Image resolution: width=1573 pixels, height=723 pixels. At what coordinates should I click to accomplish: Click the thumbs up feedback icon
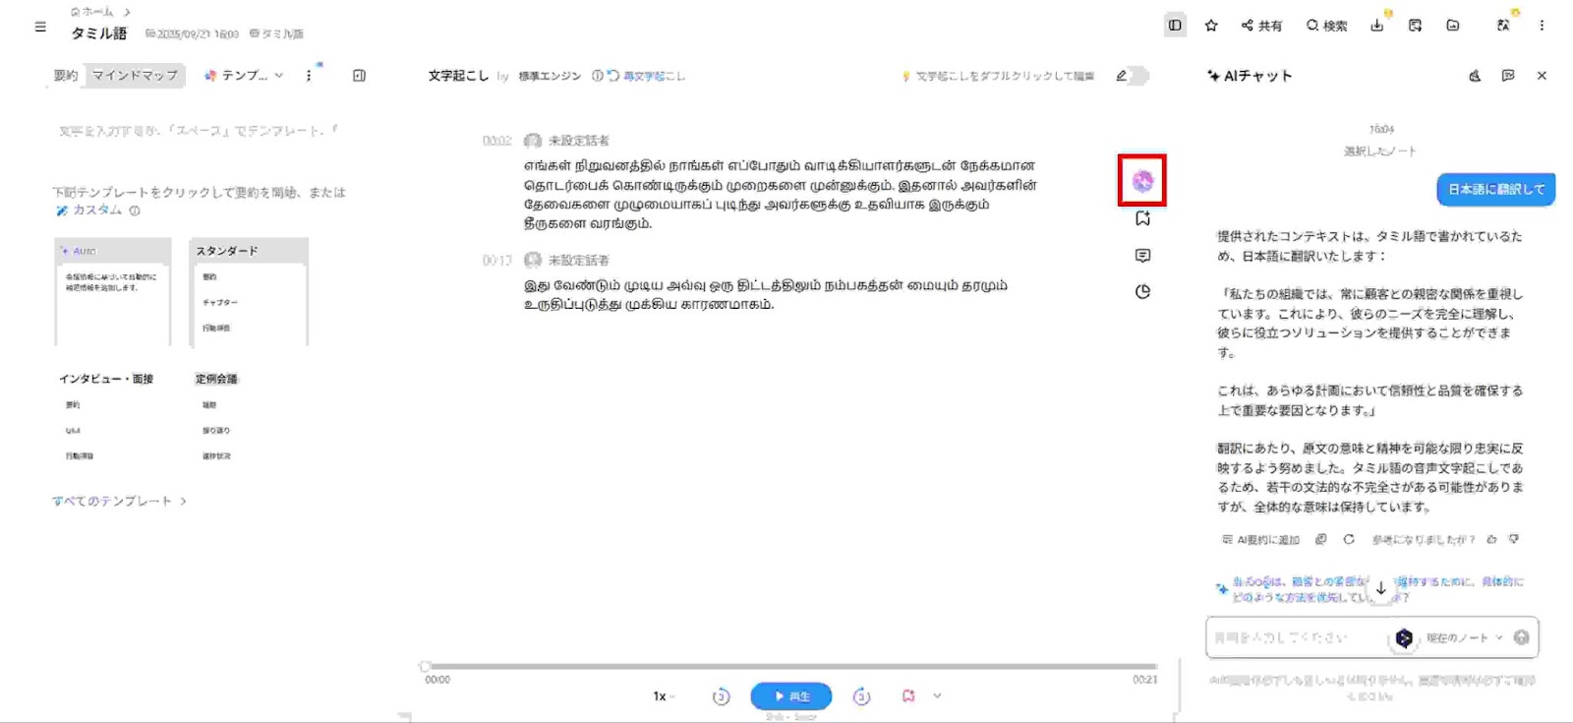1491,539
